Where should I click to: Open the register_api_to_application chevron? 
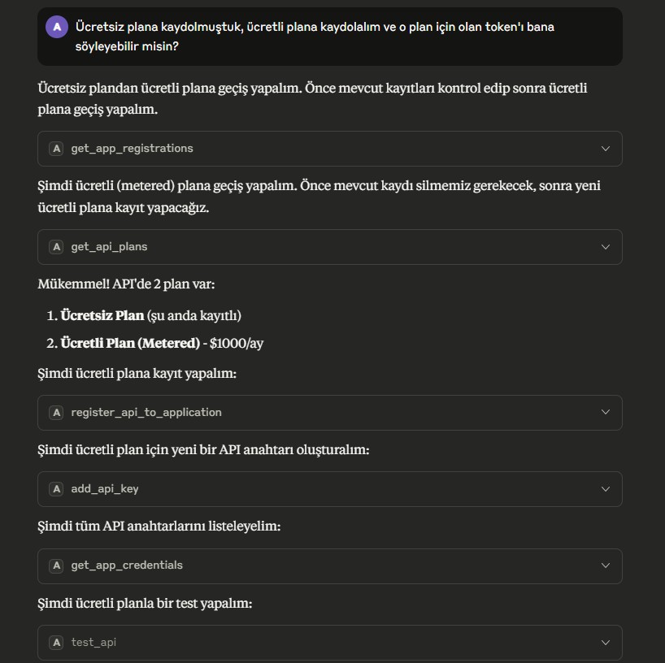(x=605, y=413)
